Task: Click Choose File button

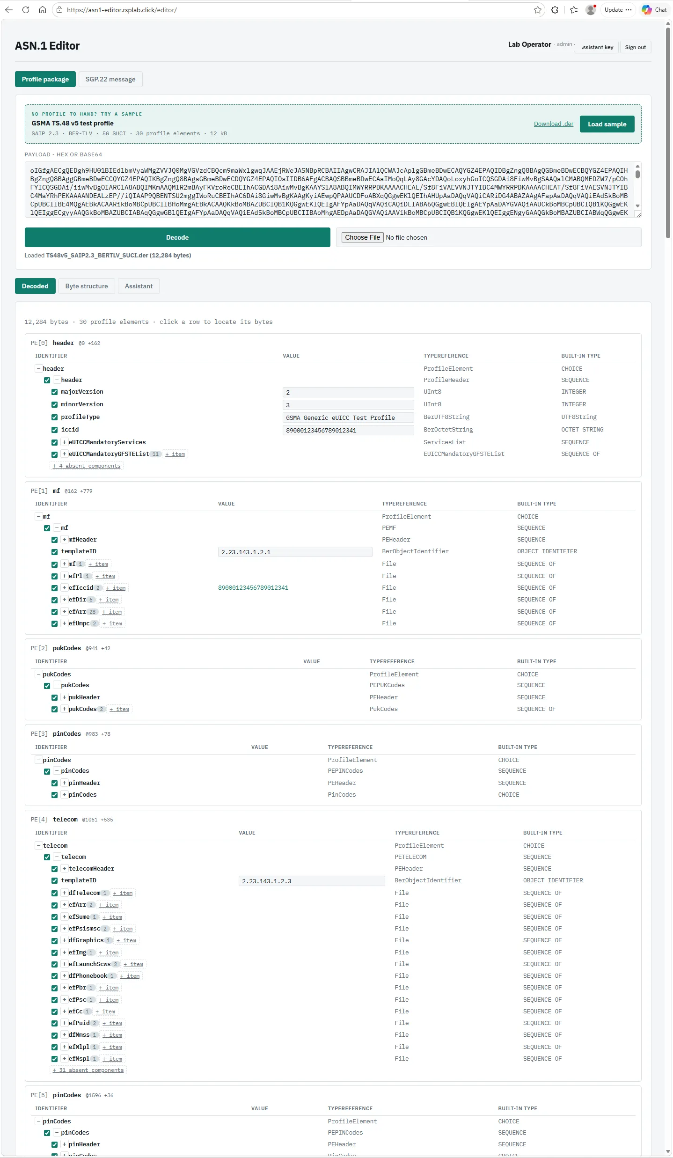Action: 363,237
